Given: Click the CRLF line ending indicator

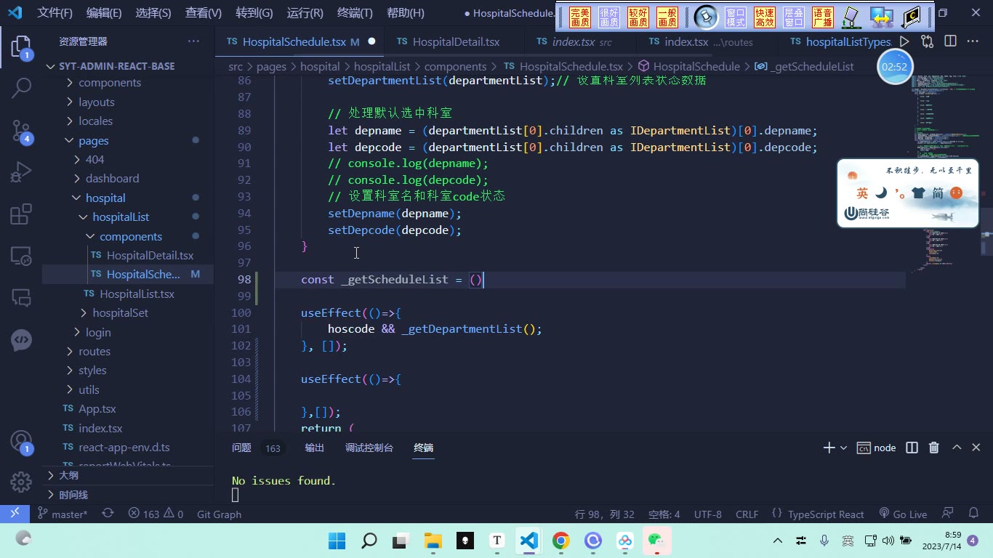Looking at the screenshot, I should (747, 514).
